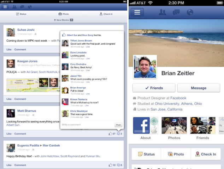Open the 8 comments on Eugenio Padilla post
The height and width of the screenshot is (169, 224).
[x=119, y=165]
